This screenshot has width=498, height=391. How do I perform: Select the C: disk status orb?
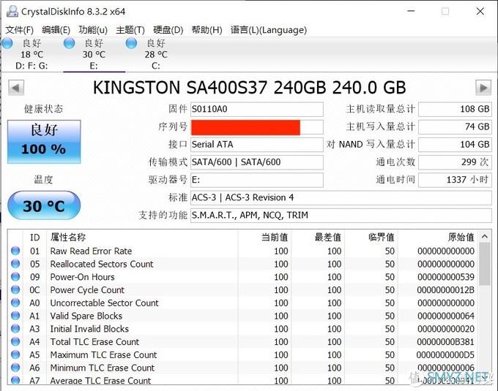click(131, 43)
